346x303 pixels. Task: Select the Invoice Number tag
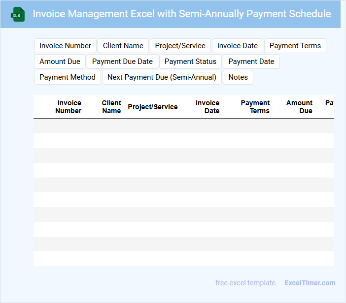point(65,46)
